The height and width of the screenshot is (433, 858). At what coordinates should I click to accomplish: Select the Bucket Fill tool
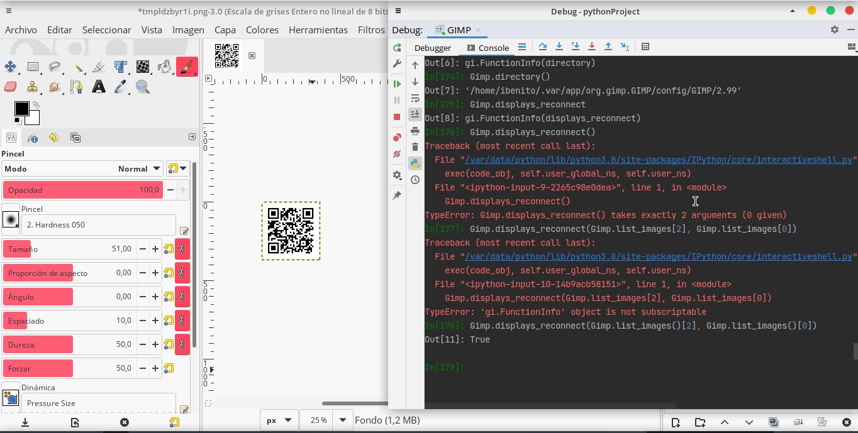164,66
